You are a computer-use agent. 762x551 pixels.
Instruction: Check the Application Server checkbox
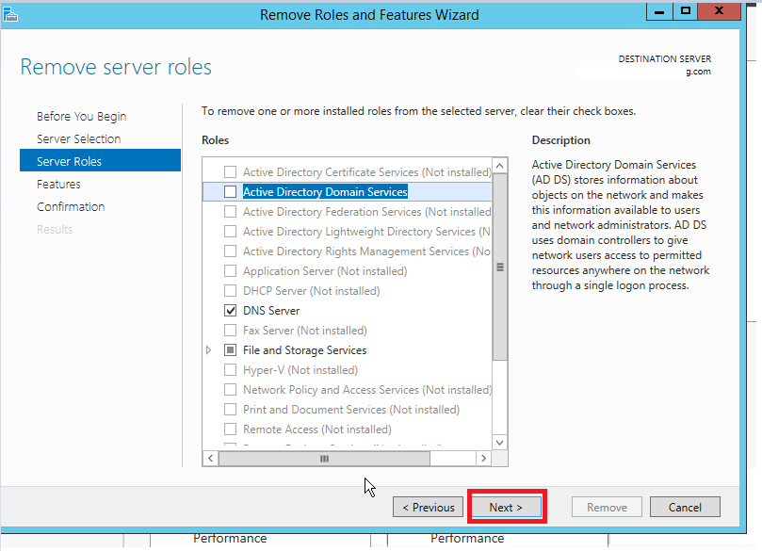coord(229,270)
